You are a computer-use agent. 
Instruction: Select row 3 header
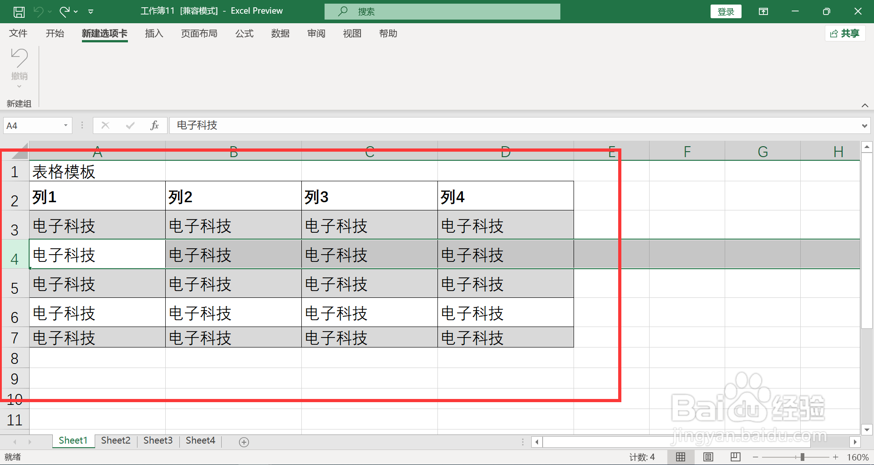point(15,225)
